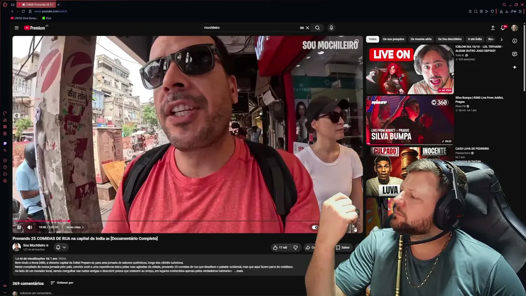Go to YouTube Premium home logo
This screenshot has height=296, width=526.
pos(35,28)
